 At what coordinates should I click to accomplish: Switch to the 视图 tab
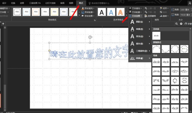pyautogui.click(x=71, y=3)
